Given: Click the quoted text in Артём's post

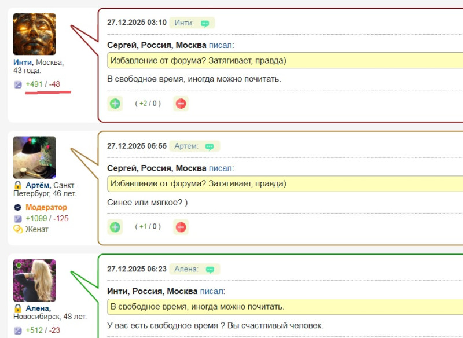Looking at the screenshot, I should pos(197,184).
